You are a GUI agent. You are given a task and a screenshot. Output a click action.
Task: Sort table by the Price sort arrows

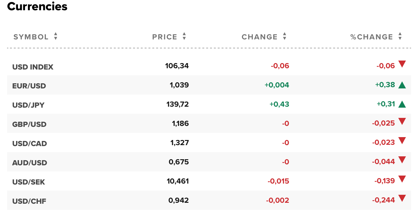pyautogui.click(x=184, y=36)
